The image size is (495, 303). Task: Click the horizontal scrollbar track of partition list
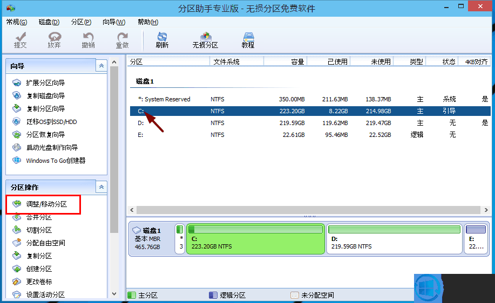(x=308, y=210)
